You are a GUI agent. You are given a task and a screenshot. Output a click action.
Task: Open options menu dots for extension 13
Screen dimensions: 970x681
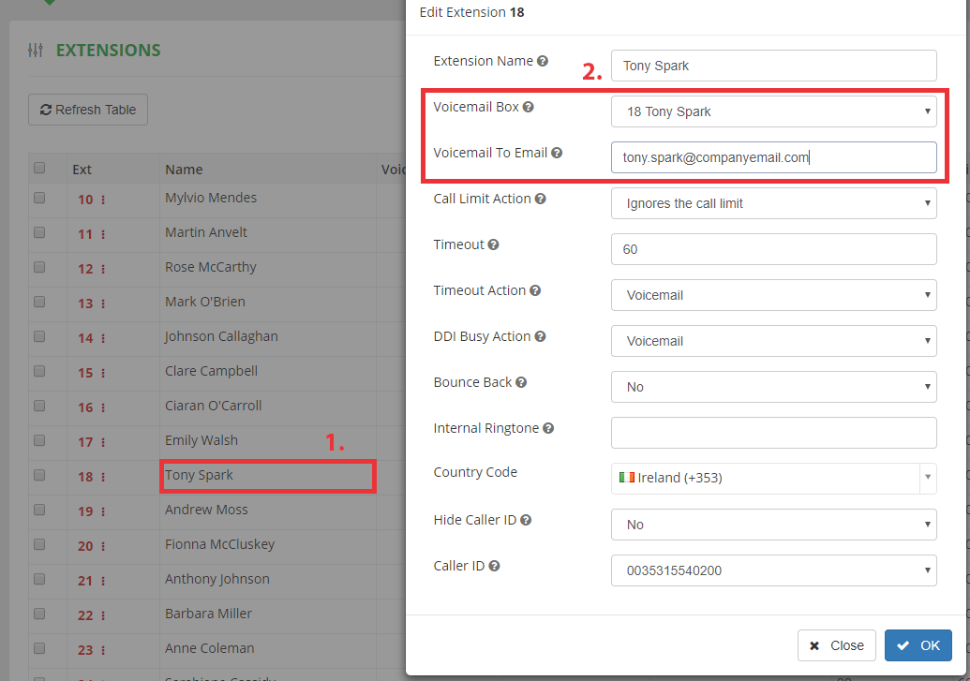click(x=103, y=303)
